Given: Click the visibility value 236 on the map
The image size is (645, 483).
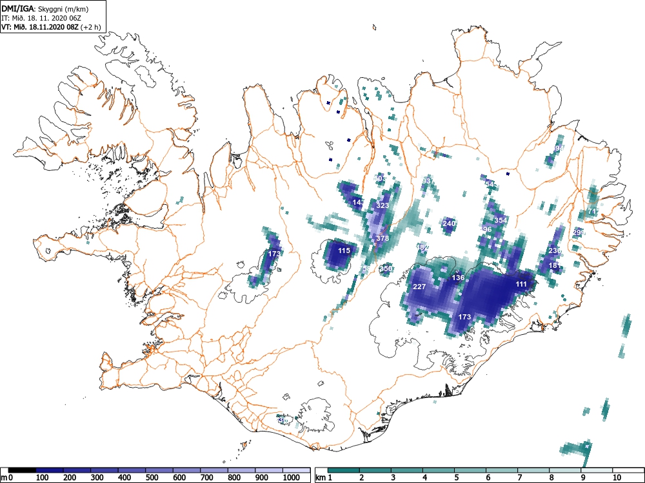Looking at the screenshot, I should (x=555, y=251).
